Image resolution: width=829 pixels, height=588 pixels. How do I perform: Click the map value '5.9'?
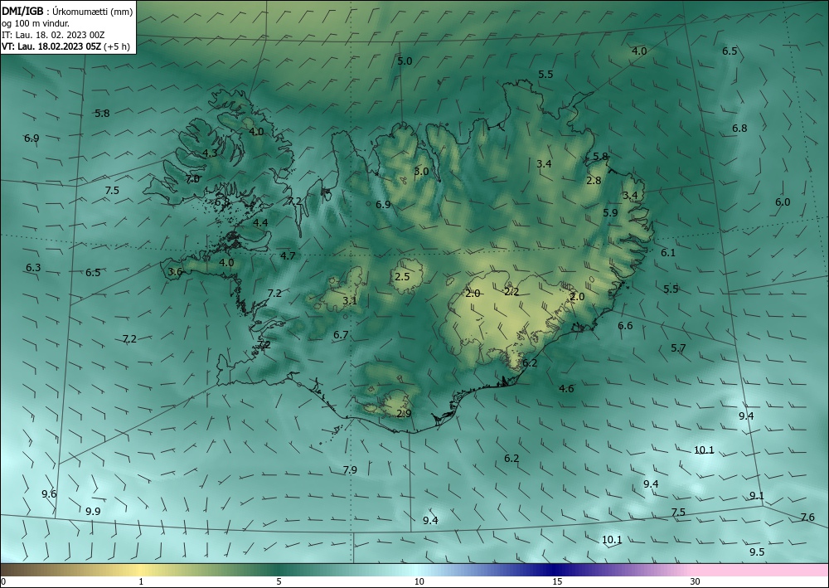tap(610, 212)
